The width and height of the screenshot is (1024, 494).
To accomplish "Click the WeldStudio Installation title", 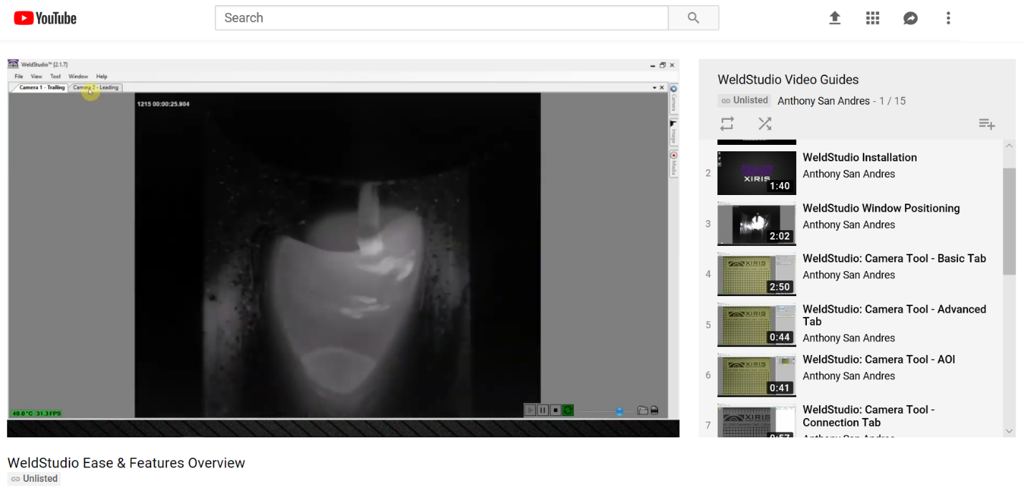I will click(860, 158).
